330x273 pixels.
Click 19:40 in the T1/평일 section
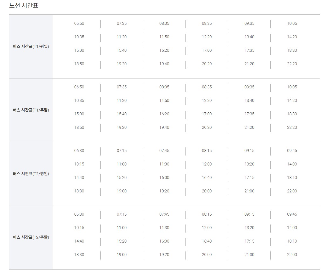[x=164, y=64]
